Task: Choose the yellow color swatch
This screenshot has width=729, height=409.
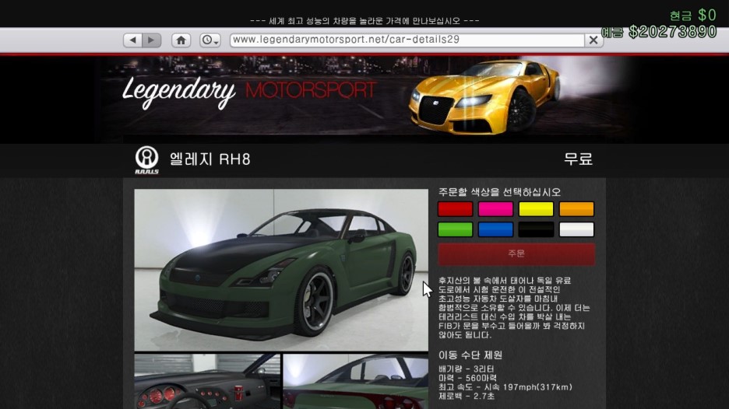Action: pos(536,209)
